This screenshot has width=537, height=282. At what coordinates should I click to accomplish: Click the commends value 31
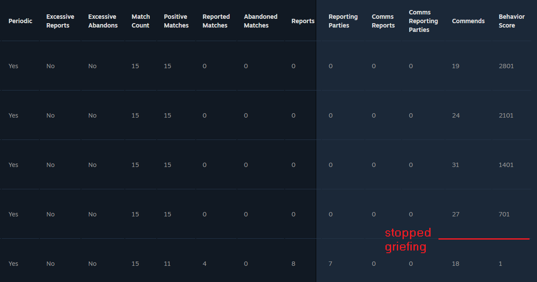click(456, 165)
